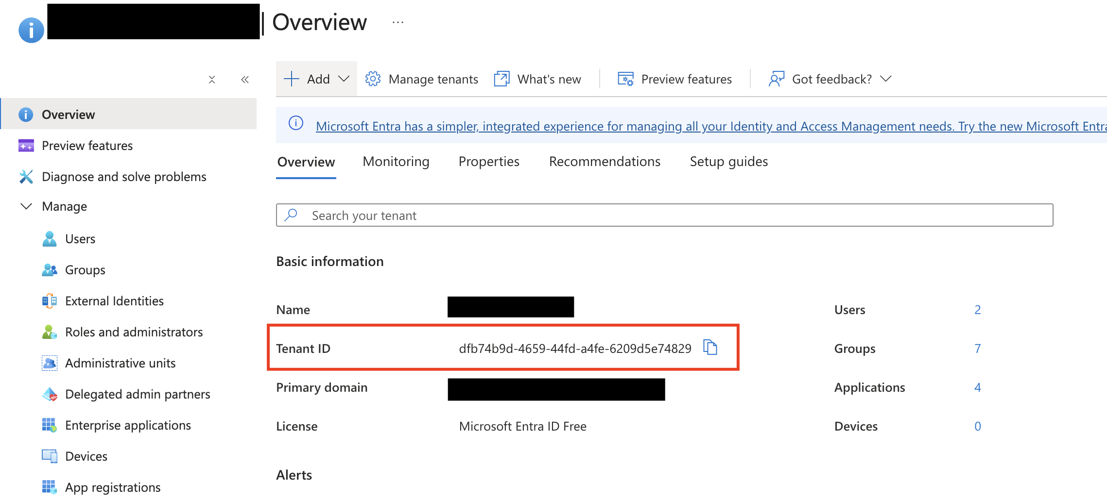Open Diagnose and solve problems
The width and height of the screenshot is (1107, 500).
(x=124, y=177)
